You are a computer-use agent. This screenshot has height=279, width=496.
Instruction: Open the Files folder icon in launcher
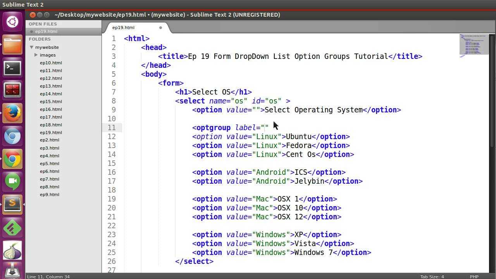point(12,45)
